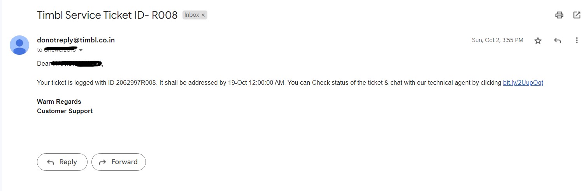
Task: Click the reply arrow icon beside the star
Action: (557, 40)
